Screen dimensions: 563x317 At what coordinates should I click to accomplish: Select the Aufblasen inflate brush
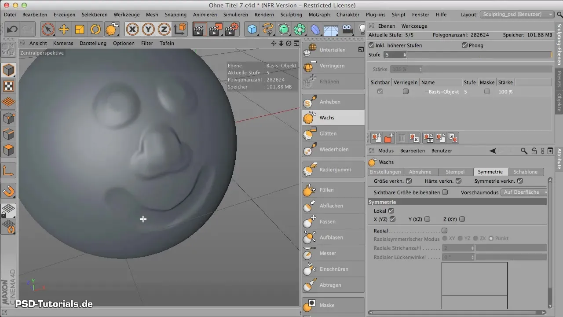click(333, 237)
